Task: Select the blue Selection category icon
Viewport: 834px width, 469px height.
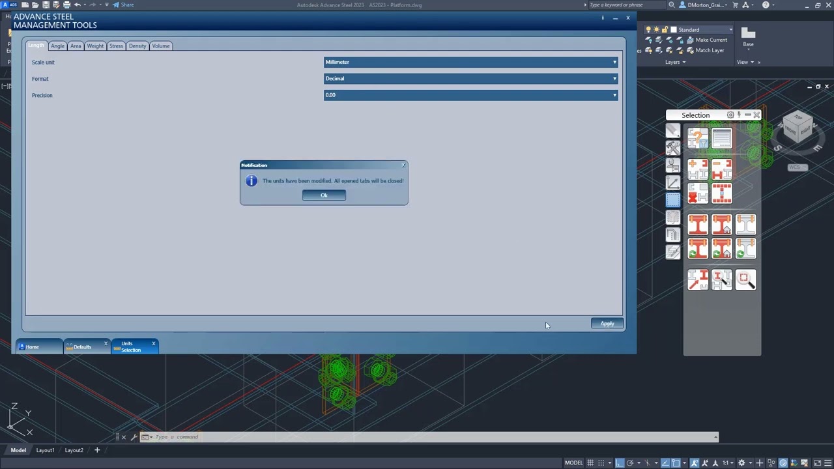Action: coord(673,200)
